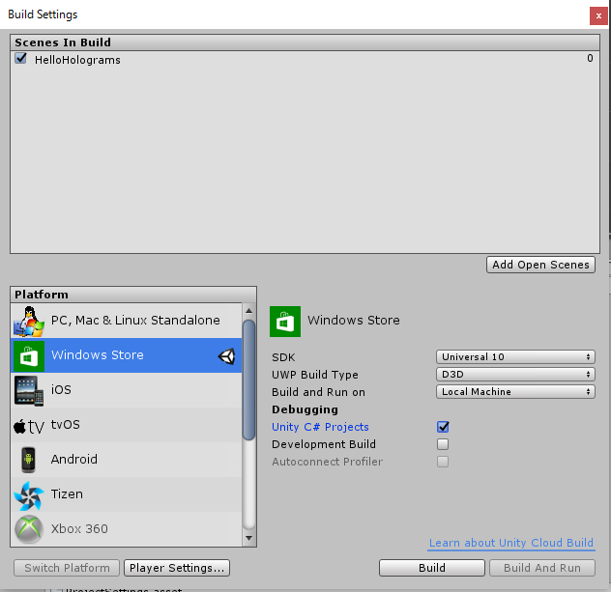Open Build and Run on Local Machine dropdown
The height and width of the screenshot is (592, 611).
[515, 391]
